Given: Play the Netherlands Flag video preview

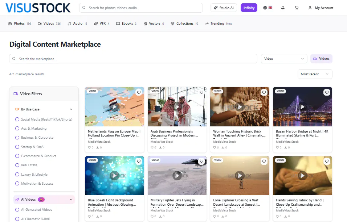Looking at the screenshot, I should tap(114, 107).
